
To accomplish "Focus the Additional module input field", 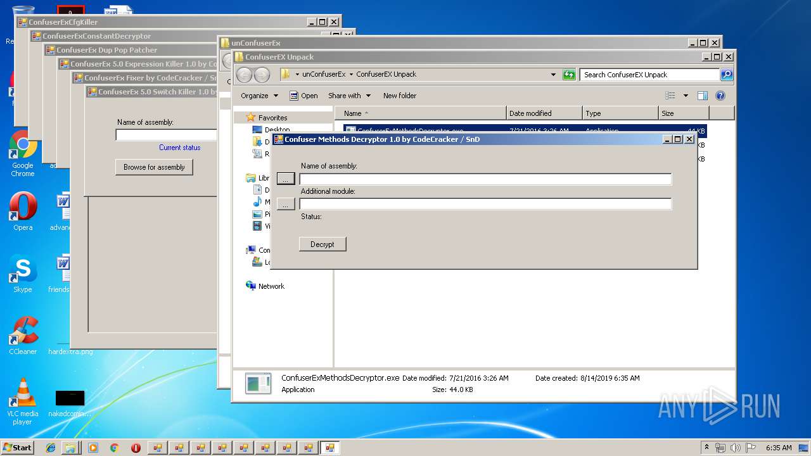I will click(x=485, y=204).
